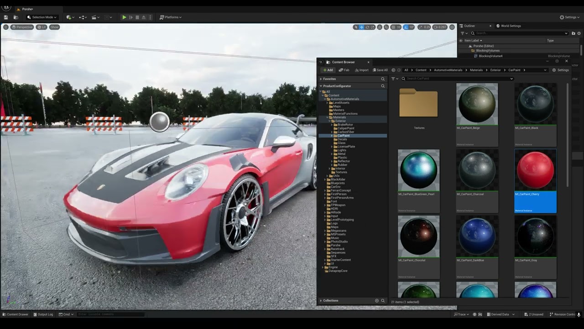The width and height of the screenshot is (584, 329).
Task: Select MI_CarPaint_Beige material swatch
Action: (x=477, y=104)
